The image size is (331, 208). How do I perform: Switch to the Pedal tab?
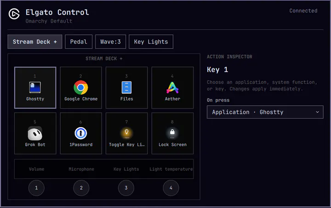click(x=79, y=42)
